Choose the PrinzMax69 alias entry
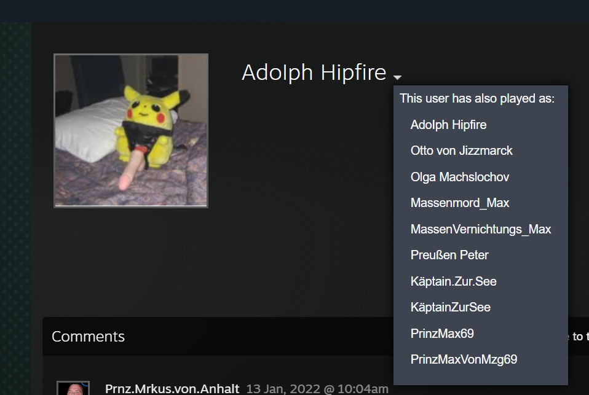 [442, 334]
